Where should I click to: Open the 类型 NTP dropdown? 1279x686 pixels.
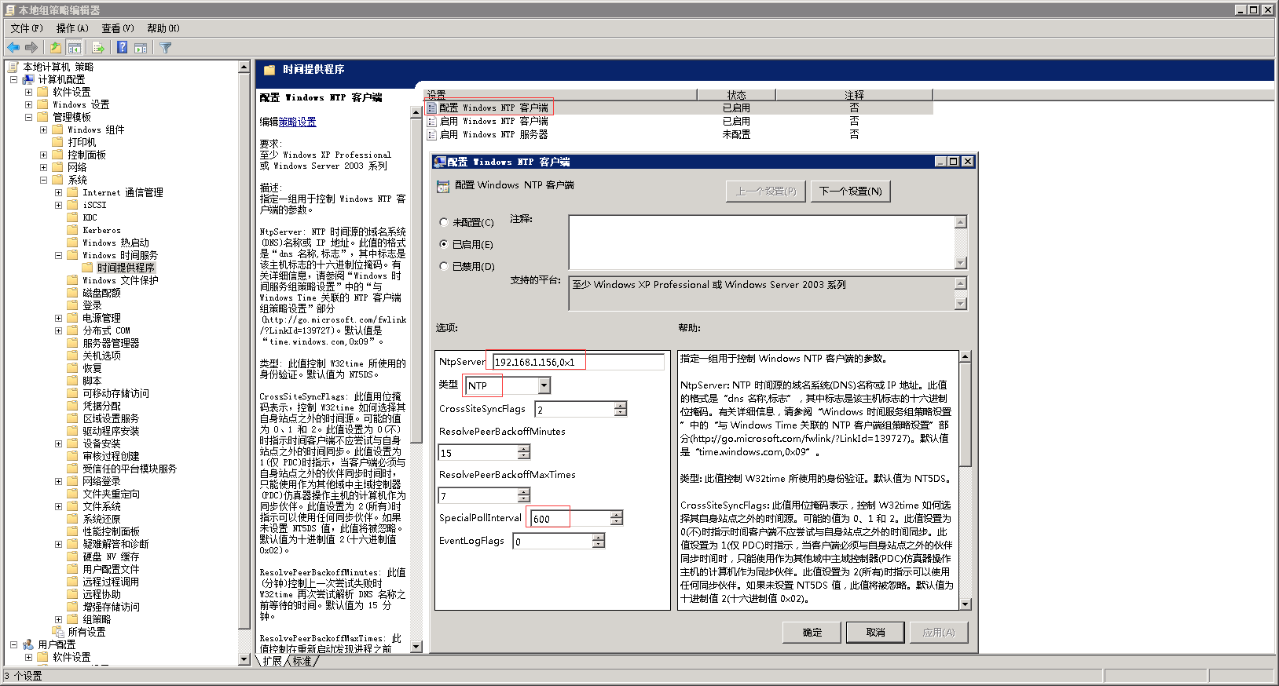click(x=544, y=385)
